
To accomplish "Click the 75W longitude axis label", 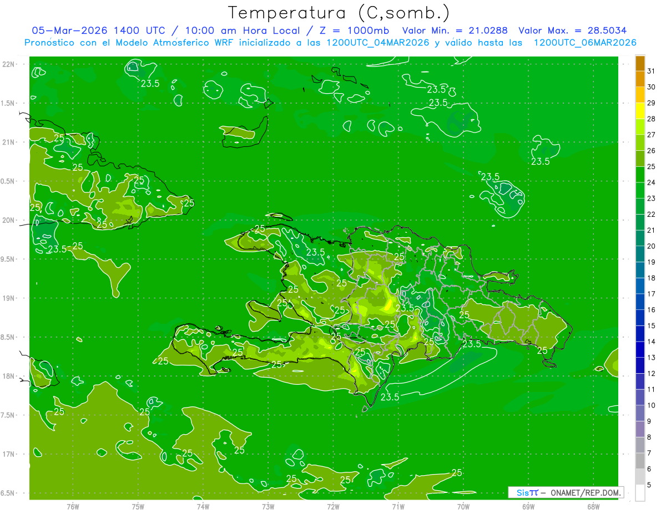I will pyautogui.click(x=138, y=507).
